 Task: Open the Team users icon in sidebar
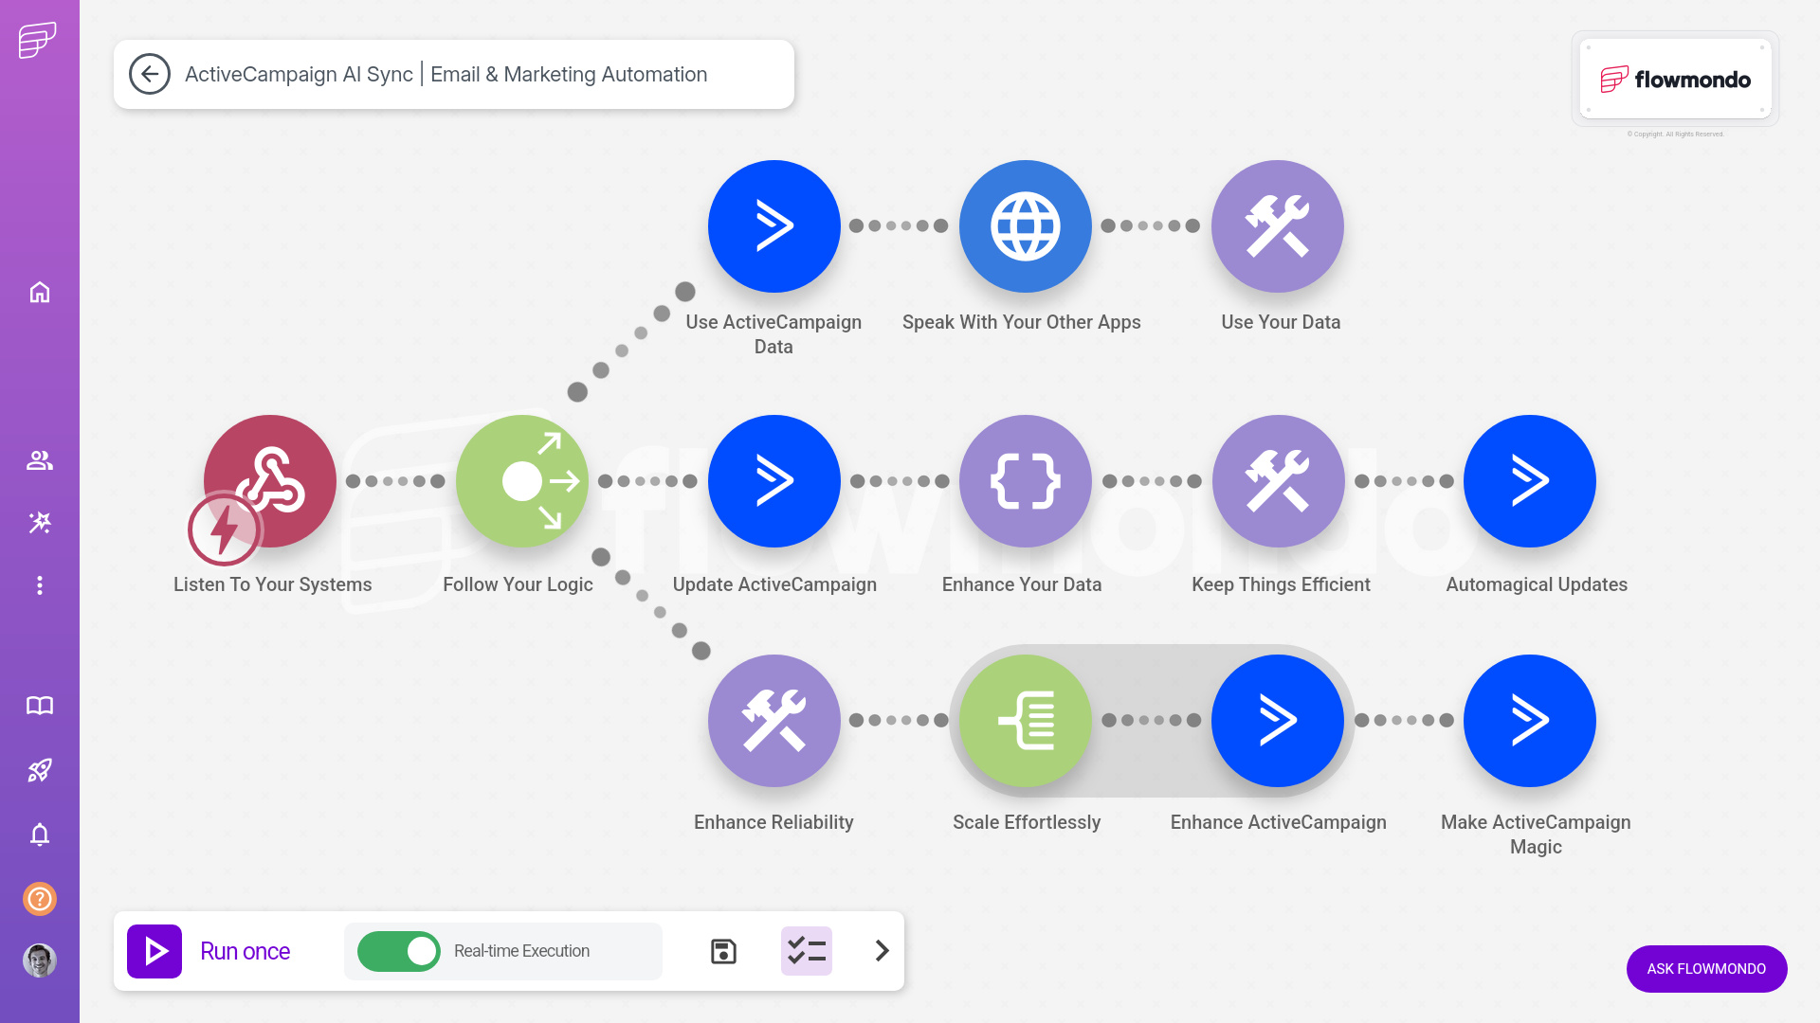pyautogui.click(x=40, y=460)
